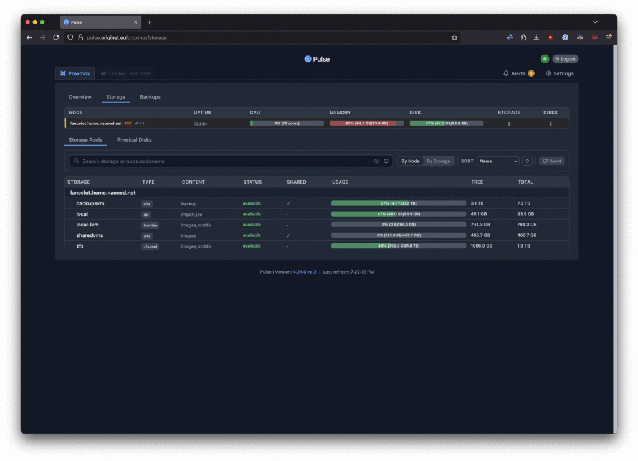The image size is (638, 461).
Task: Open the Firefox application menu
Action: click(609, 37)
